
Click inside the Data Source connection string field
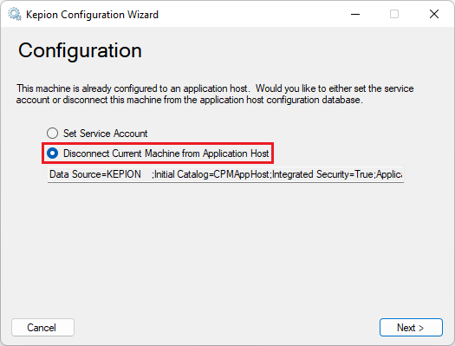coord(225,174)
